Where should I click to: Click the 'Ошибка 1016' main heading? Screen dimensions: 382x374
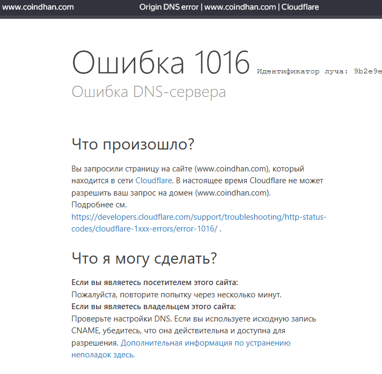pos(161,63)
